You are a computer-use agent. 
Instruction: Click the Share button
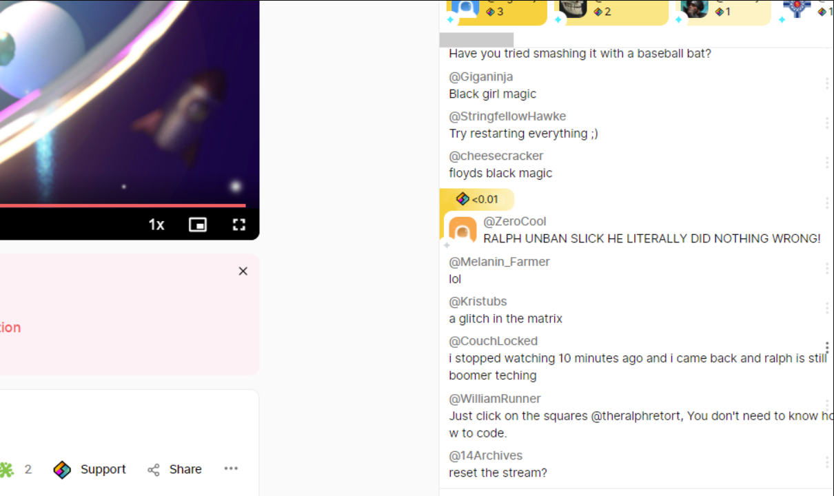174,470
